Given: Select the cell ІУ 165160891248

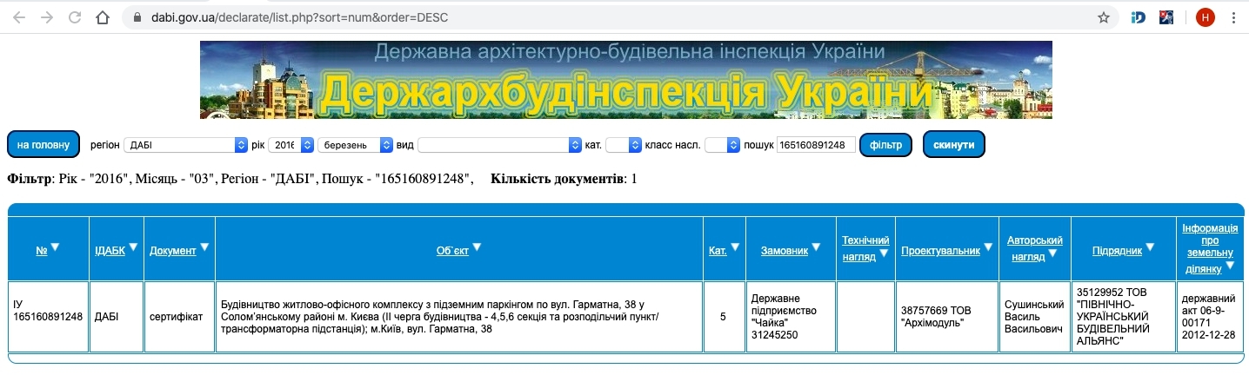Looking at the screenshot, I should [x=48, y=317].
